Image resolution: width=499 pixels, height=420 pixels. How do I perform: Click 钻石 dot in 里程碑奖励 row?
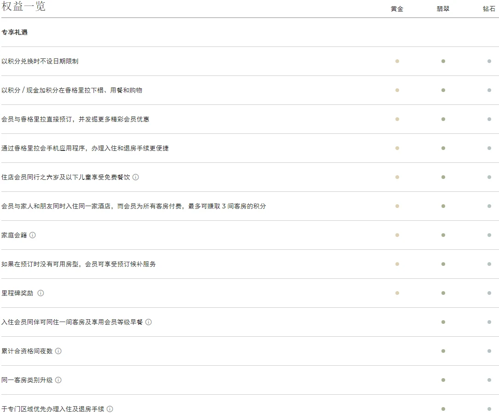click(489, 293)
